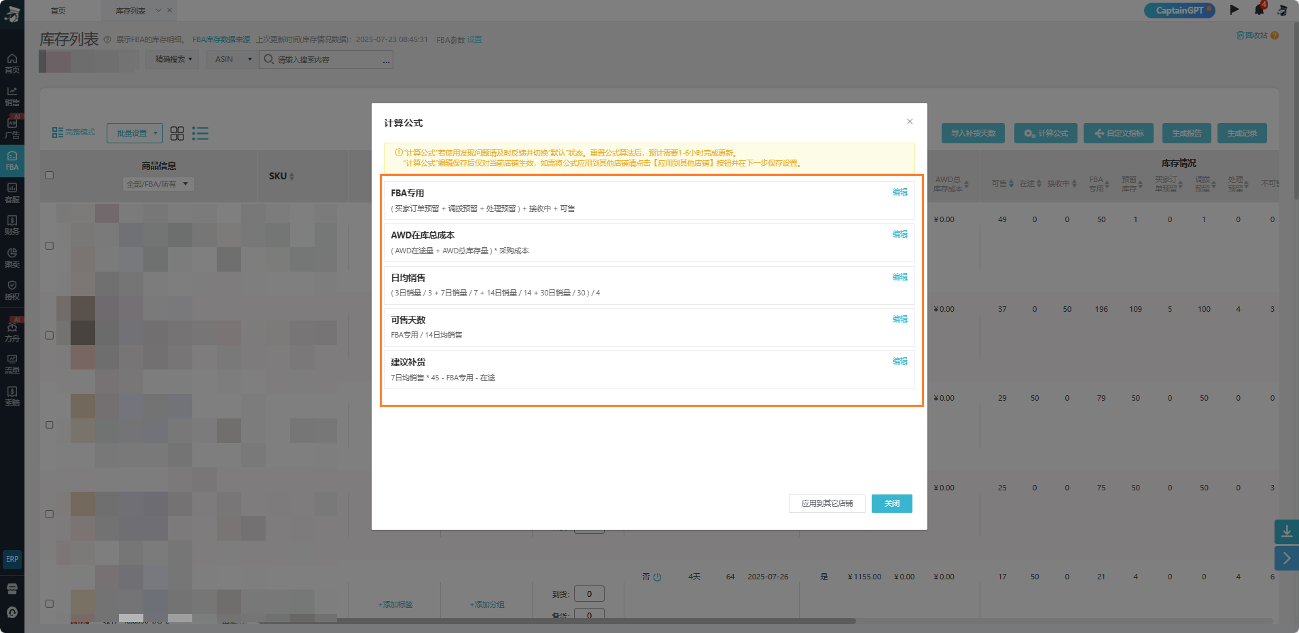Open the 销售 sales sidebar icon
Viewport: 1299px width, 633px height.
[12, 96]
